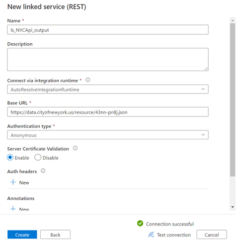Viewport: 236px width, 242px height.
Task: Click the Auth headers info icon
Action: [x=43, y=171]
